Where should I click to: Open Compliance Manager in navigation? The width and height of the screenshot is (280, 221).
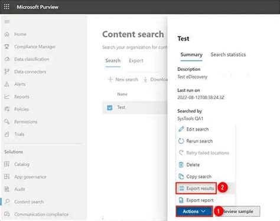point(35,47)
